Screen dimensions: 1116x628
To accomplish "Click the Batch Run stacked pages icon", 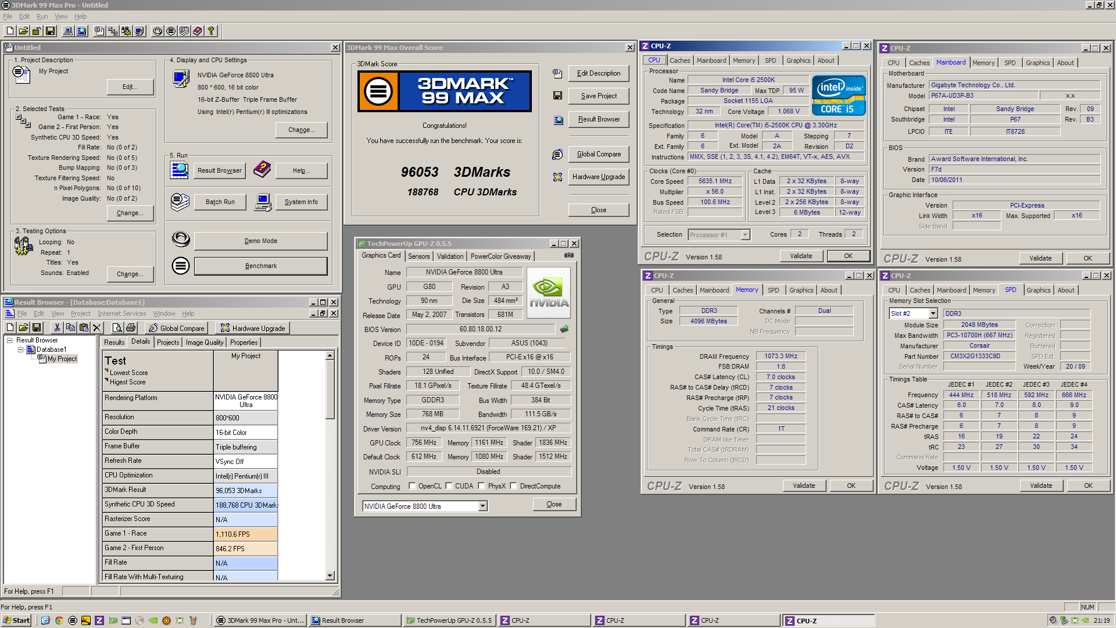I will click(x=180, y=202).
